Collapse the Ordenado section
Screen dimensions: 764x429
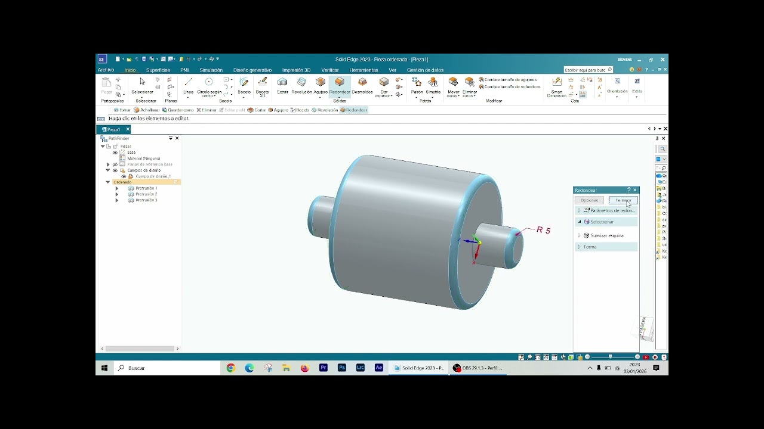[x=108, y=182]
